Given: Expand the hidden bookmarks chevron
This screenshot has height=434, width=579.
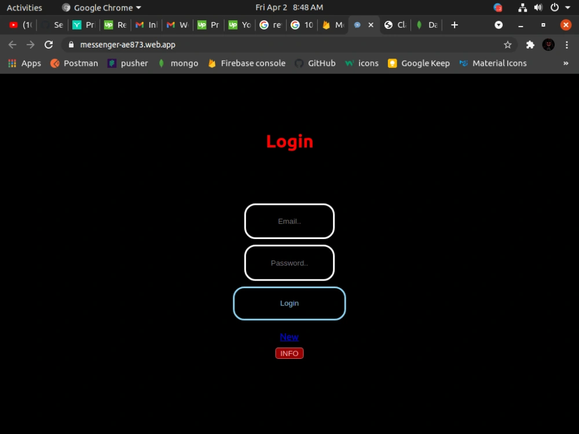Looking at the screenshot, I should (566, 63).
